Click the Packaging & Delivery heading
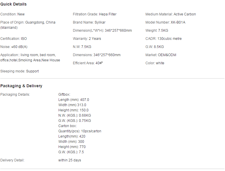The width and height of the screenshot is (225, 171). click(x=21, y=86)
